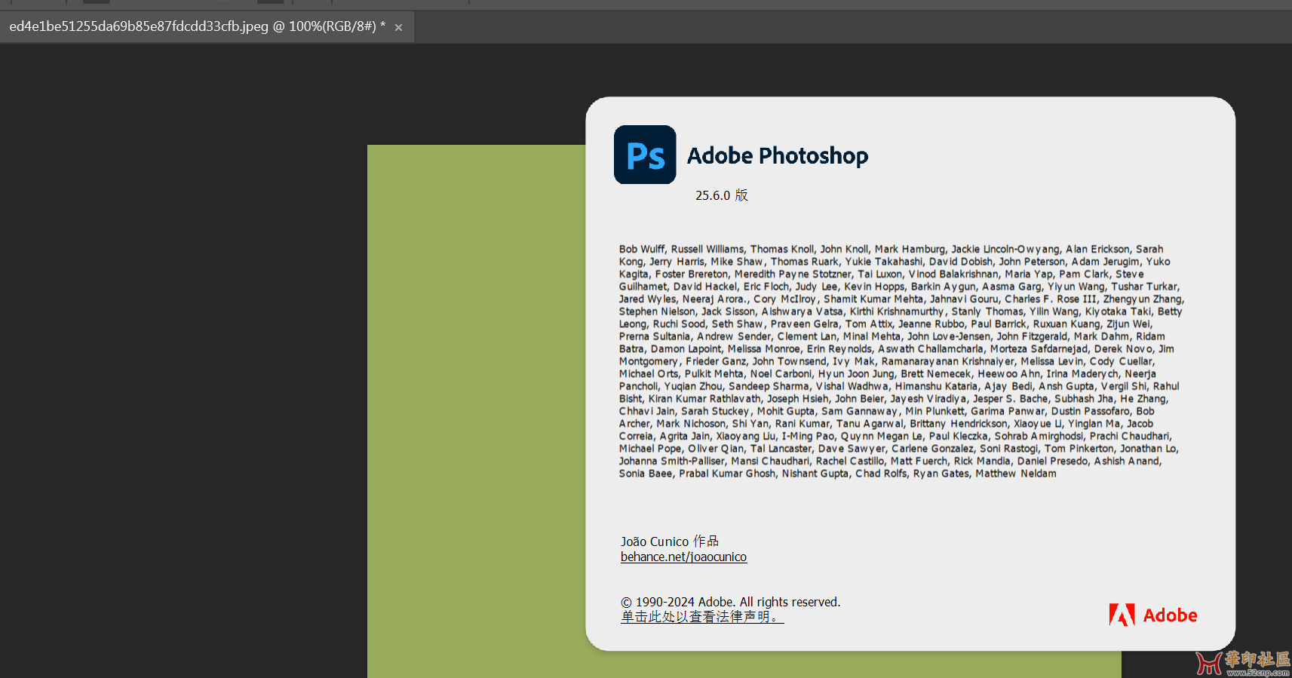Click the Chinese legal notice link
Screen dimensions: 1292x678
(x=702, y=617)
